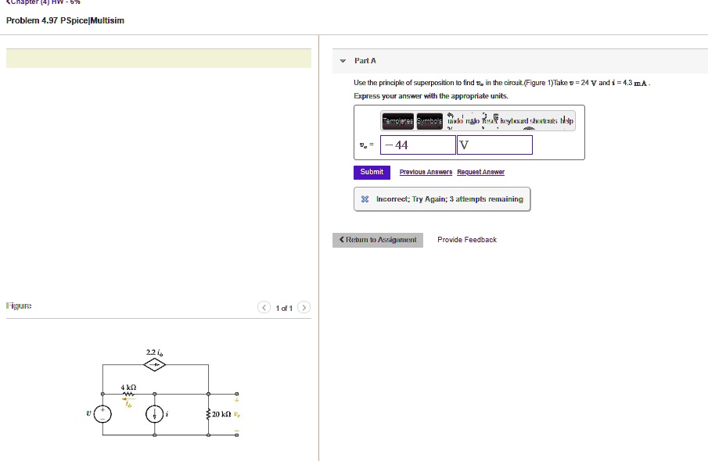Click the Part A header chevron
708x461 pixels.
pyautogui.click(x=341, y=60)
